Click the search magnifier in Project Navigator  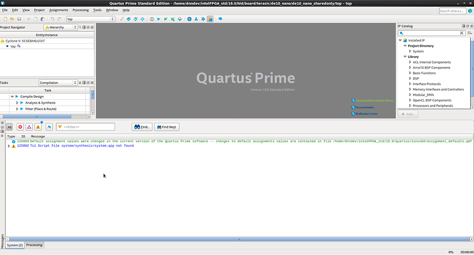[80, 27]
